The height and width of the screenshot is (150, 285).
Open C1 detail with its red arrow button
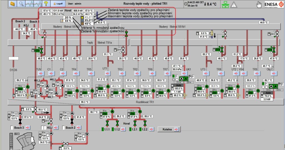coord(51,73)
